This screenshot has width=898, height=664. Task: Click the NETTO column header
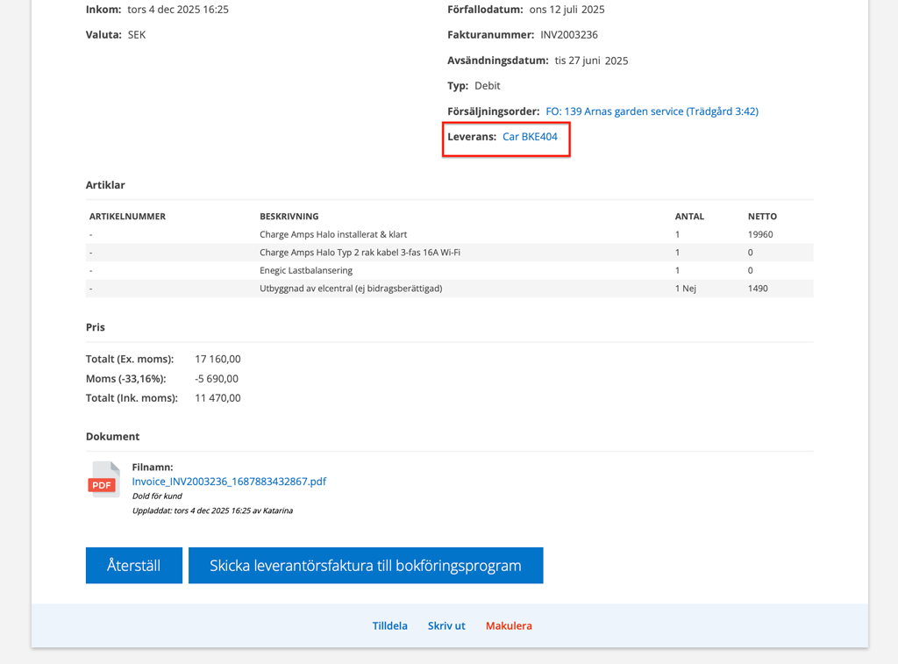762,217
